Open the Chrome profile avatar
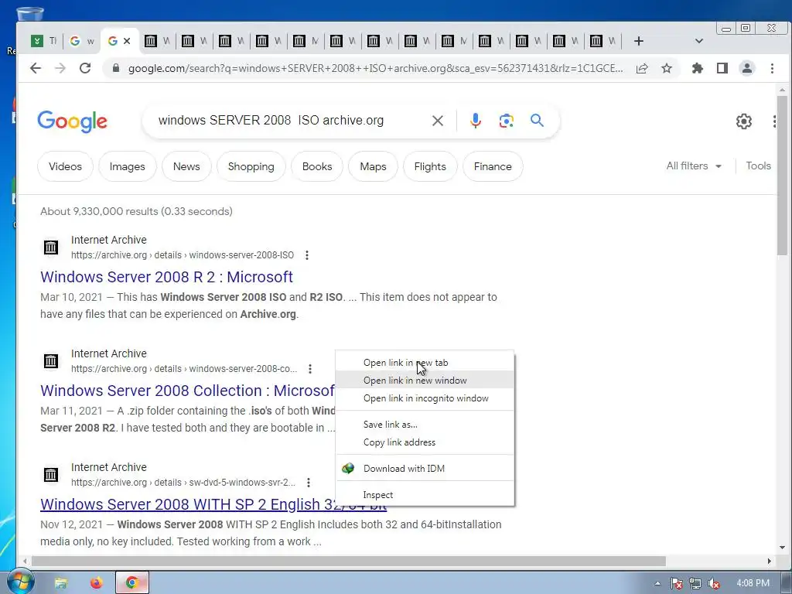 tap(746, 68)
